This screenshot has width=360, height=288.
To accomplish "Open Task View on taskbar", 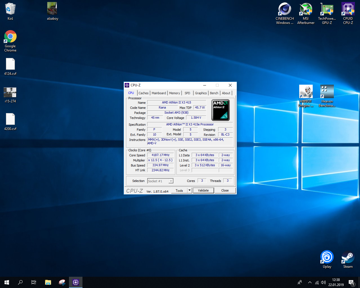I will 34,282.
